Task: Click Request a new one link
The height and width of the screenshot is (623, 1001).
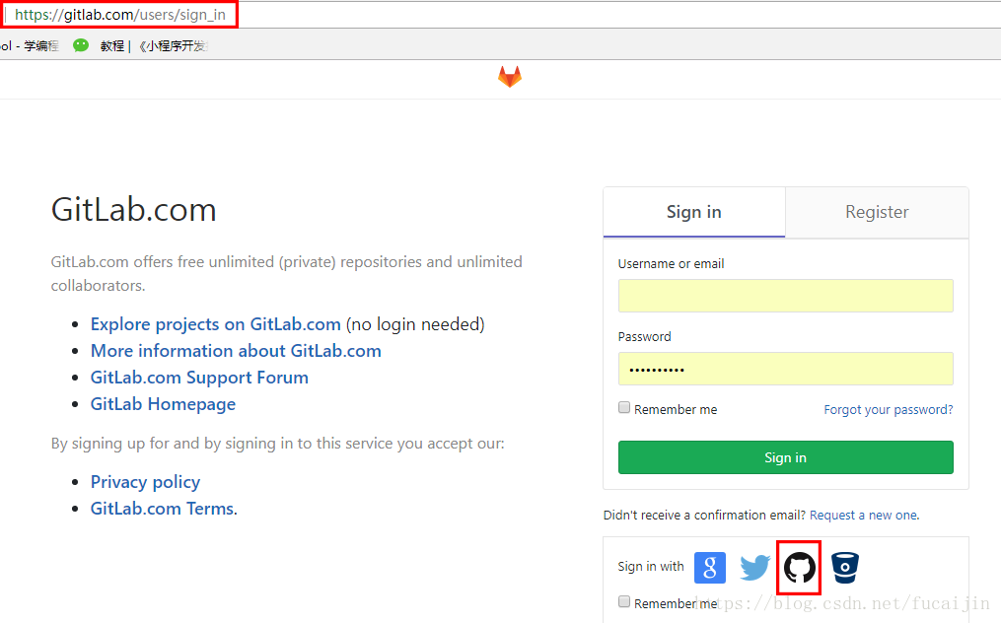Action: coord(864,516)
